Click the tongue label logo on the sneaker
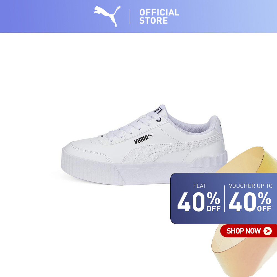277x277 pixels. [158, 109]
